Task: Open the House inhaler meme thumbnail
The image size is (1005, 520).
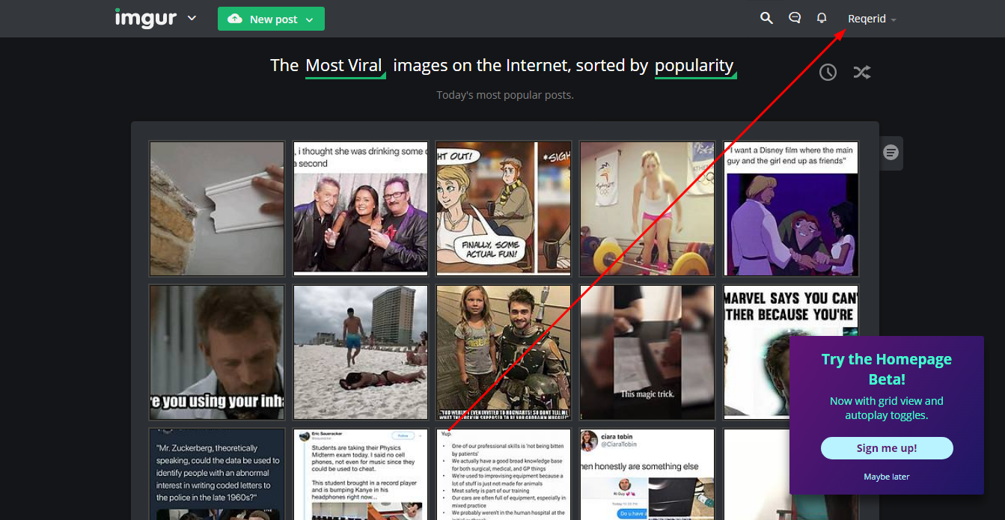Action: pyautogui.click(x=216, y=352)
